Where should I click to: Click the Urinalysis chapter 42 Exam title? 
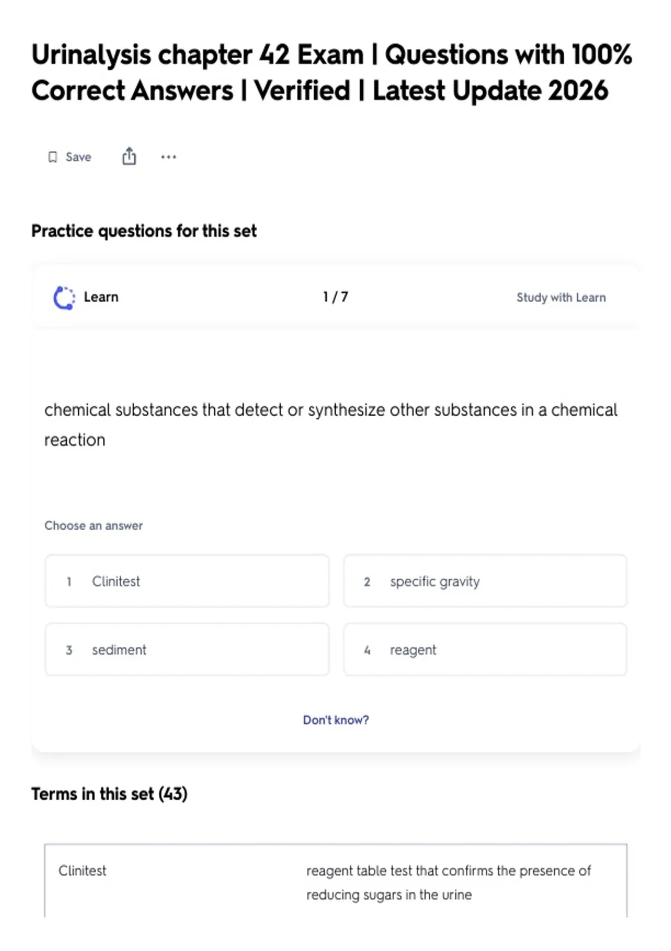coord(332,73)
